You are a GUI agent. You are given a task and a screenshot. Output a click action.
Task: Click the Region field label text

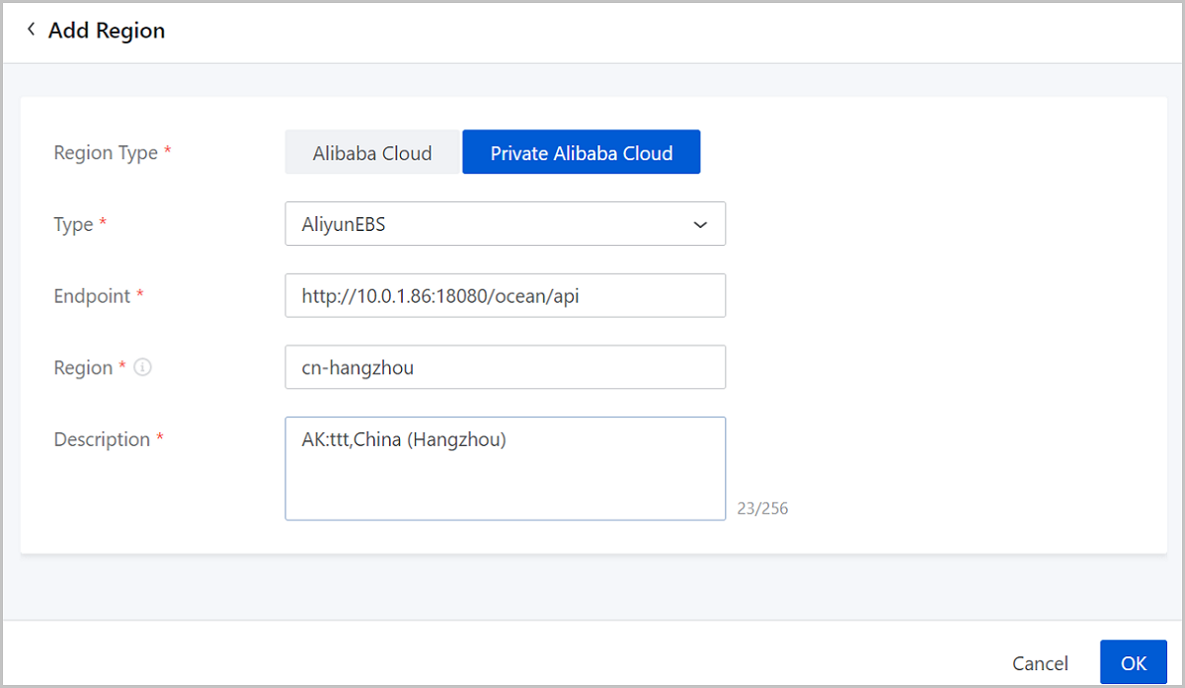(x=83, y=367)
